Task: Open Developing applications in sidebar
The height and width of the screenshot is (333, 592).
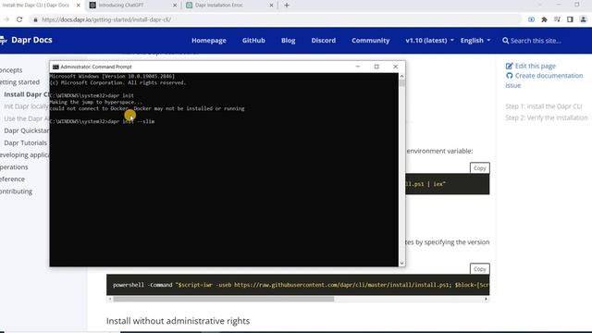Action: [25, 154]
